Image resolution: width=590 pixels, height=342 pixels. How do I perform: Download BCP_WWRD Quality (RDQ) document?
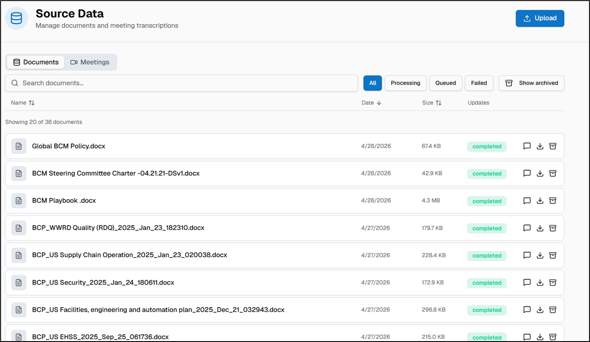[540, 228]
